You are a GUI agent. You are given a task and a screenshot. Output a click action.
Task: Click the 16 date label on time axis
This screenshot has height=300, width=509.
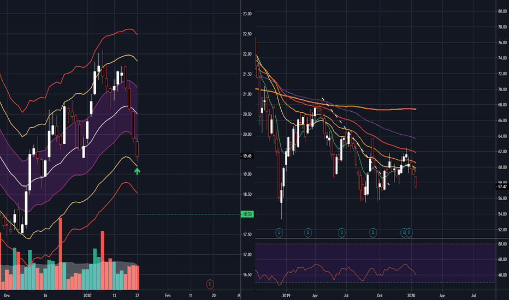[x=45, y=296]
